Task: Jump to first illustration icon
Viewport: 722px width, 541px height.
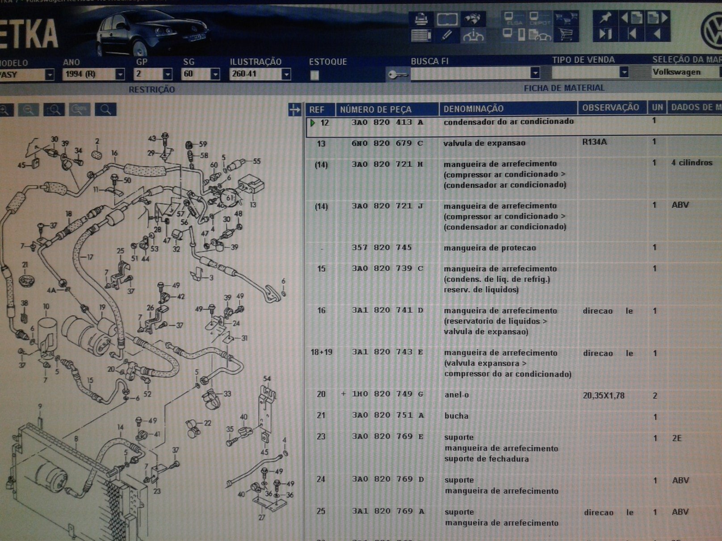Action: (x=632, y=34)
